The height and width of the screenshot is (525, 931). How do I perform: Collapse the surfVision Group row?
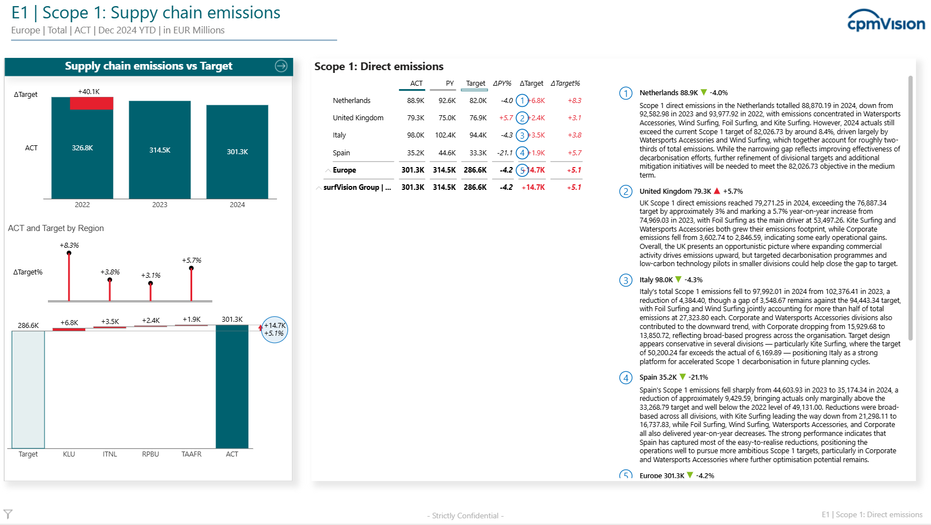tap(319, 188)
